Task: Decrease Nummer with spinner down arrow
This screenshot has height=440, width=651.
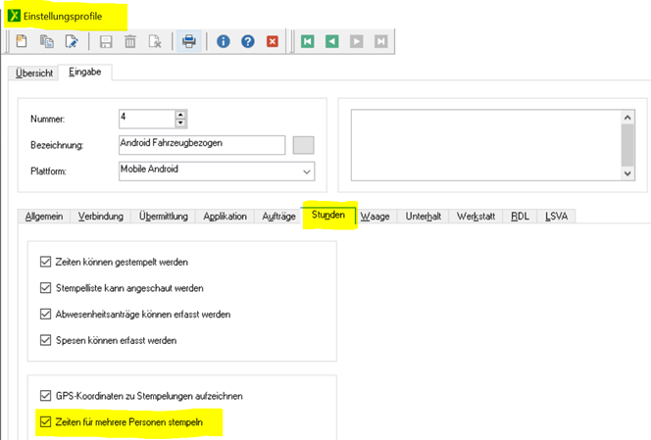Action: pos(179,123)
